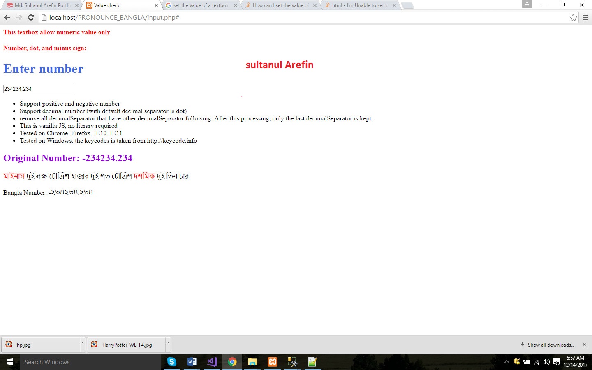This screenshot has height=370, width=592.
Task: Close the downloads bar
Action: (x=584, y=345)
